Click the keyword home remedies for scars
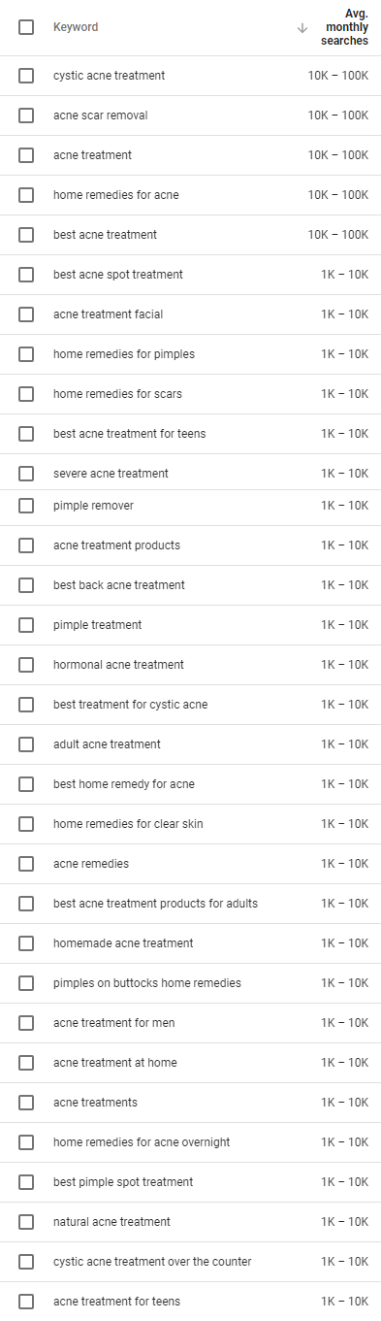This screenshot has height=1321, width=381. pyautogui.click(x=117, y=394)
